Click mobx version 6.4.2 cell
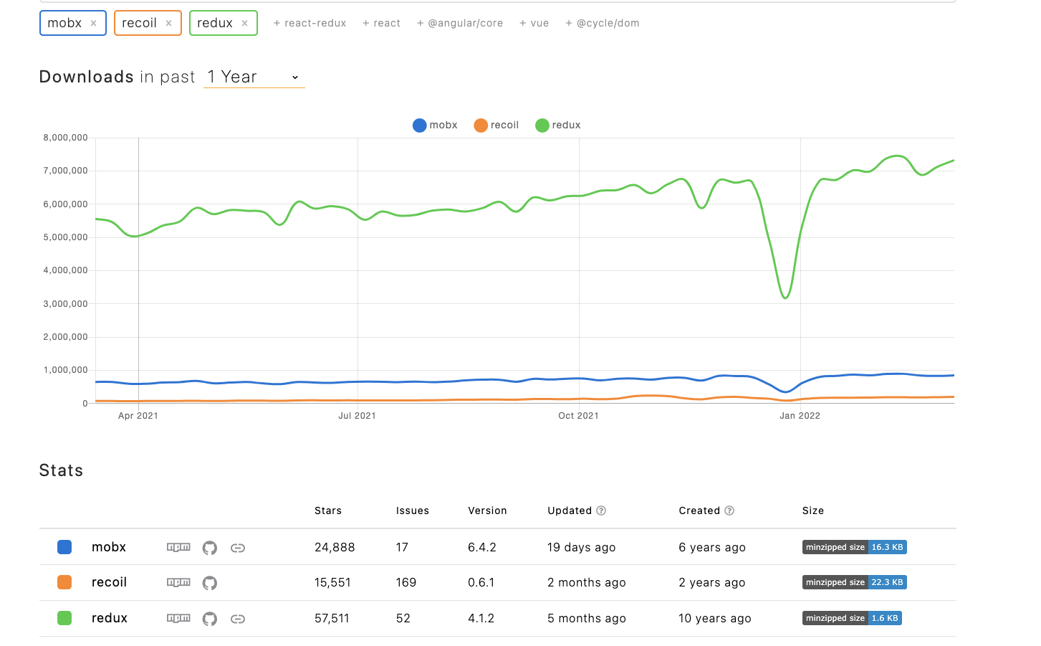Screen dimensions: 1041x646 point(482,547)
